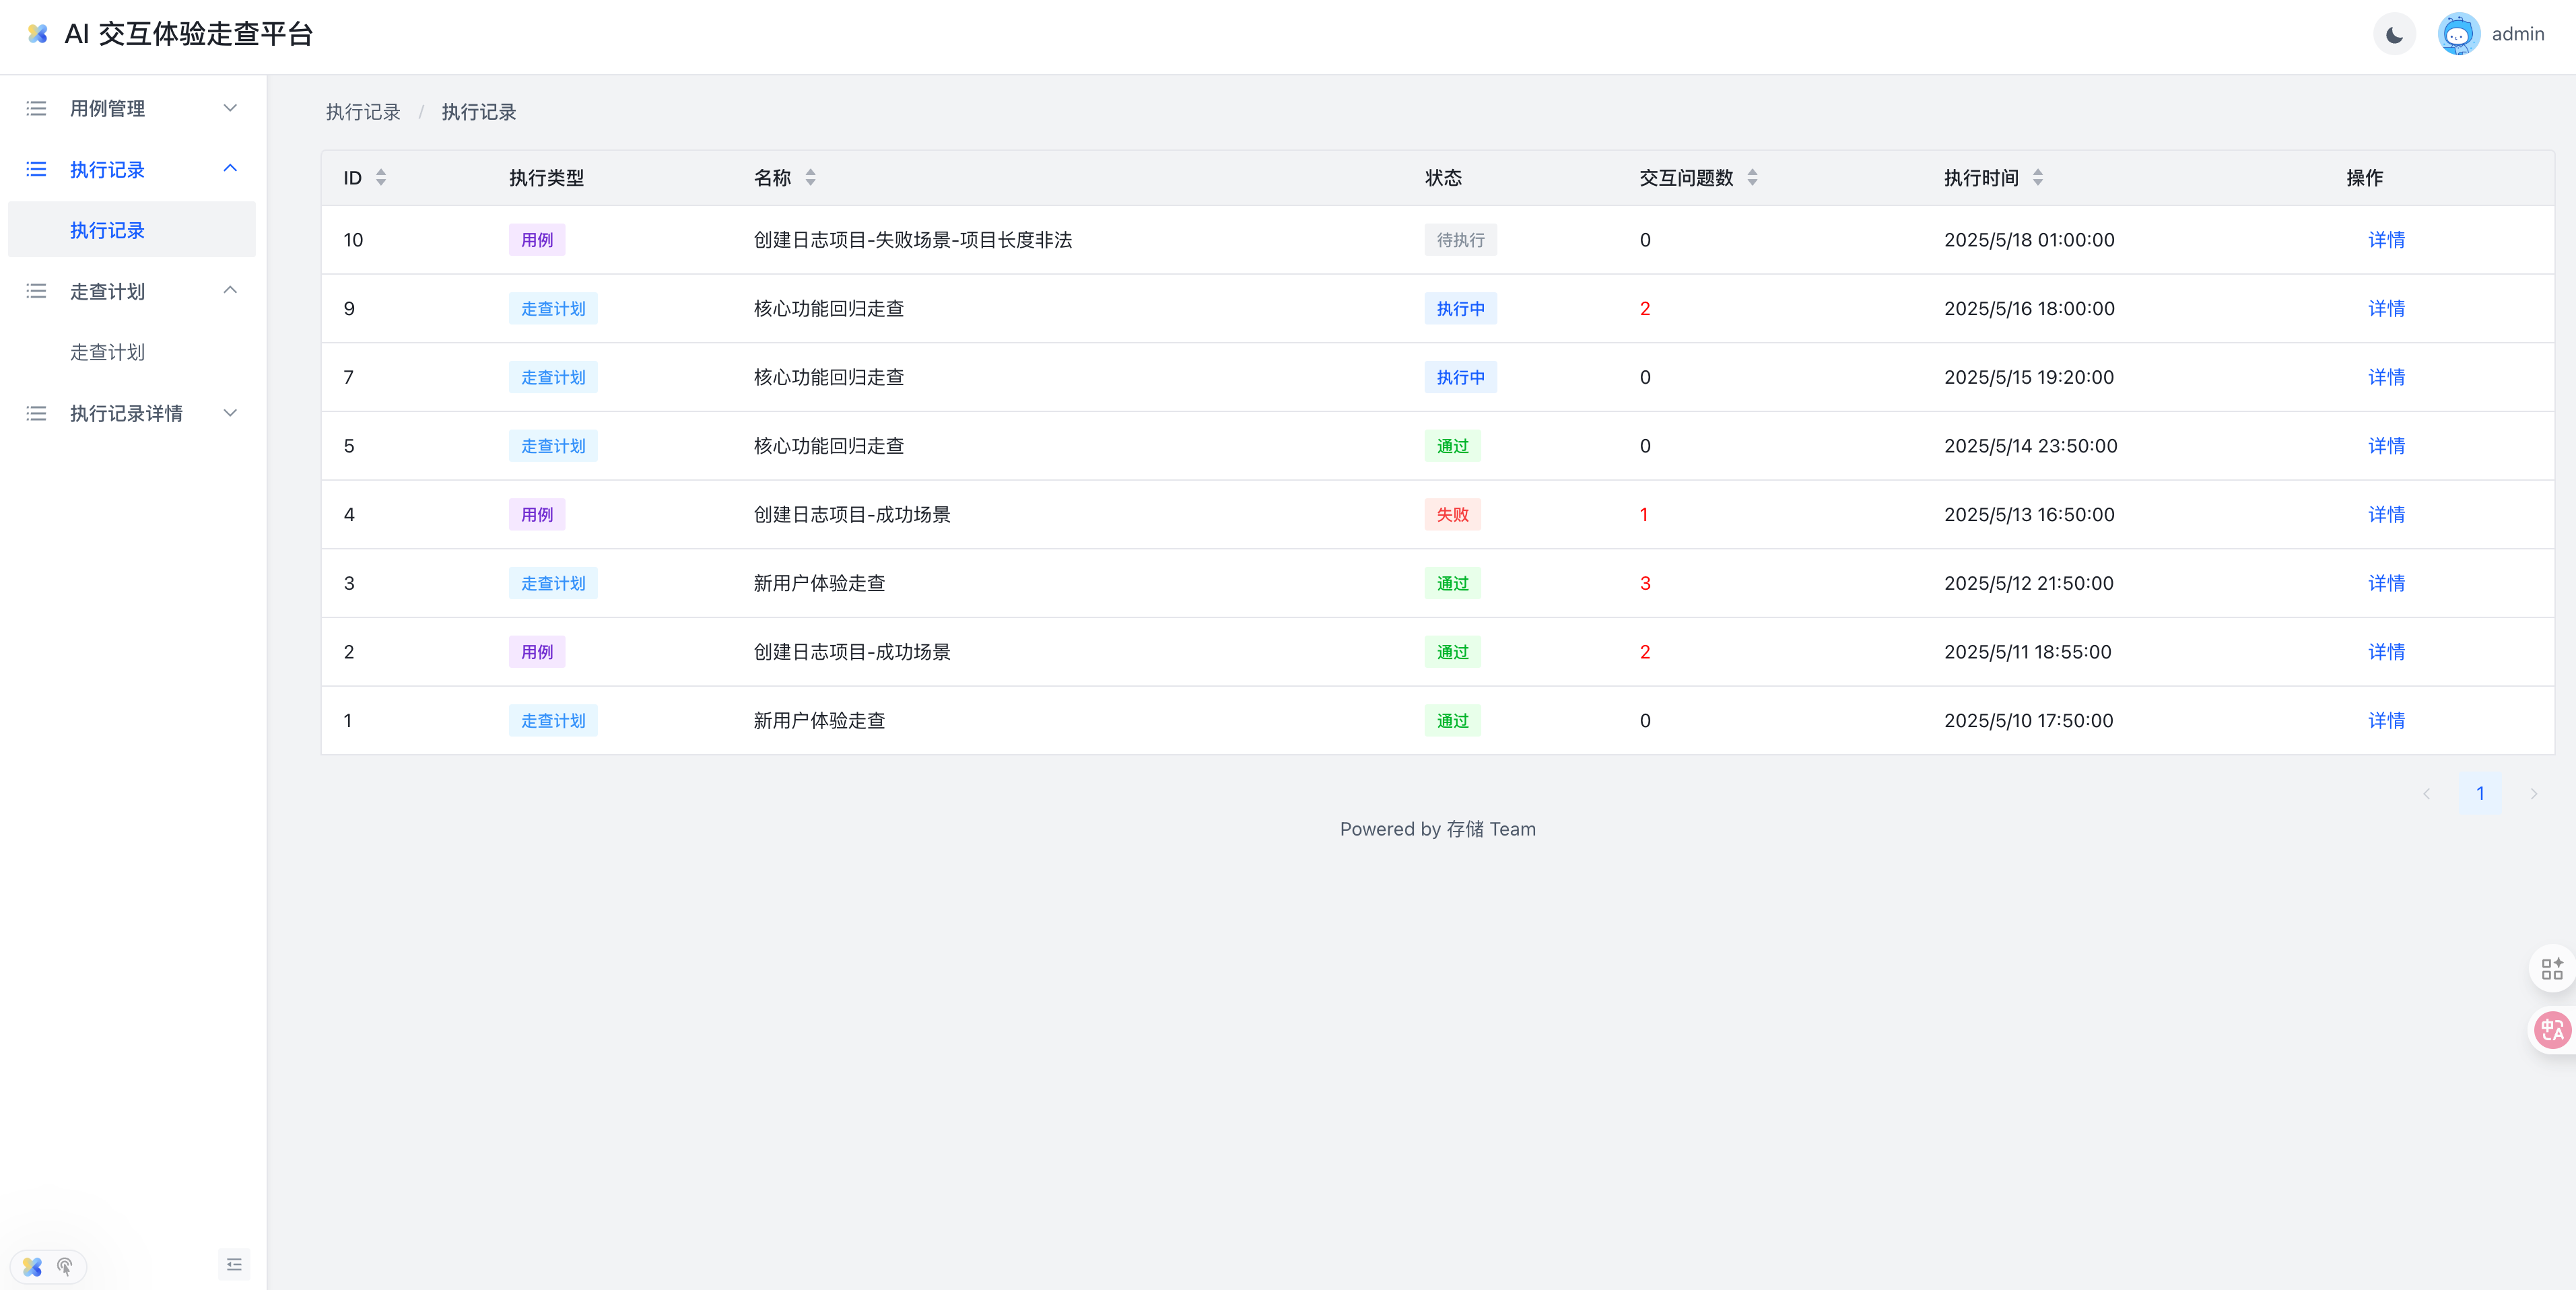Click the 用例 tag in row 2
Screen dimensions: 2576x1290
pyautogui.click(x=537, y=652)
